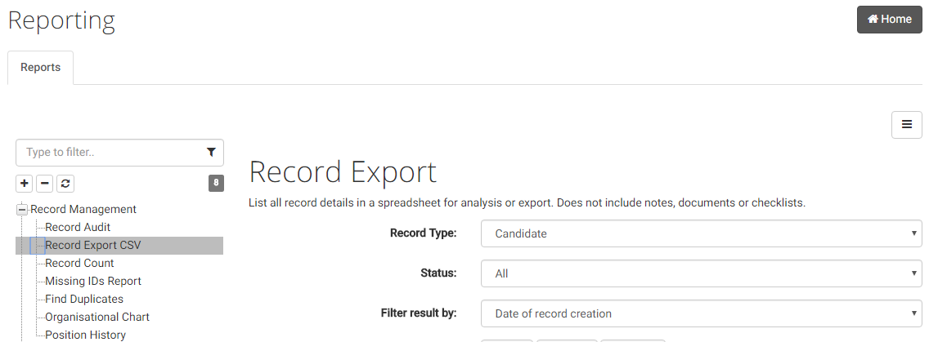Select the Record Management tree item

(x=83, y=210)
